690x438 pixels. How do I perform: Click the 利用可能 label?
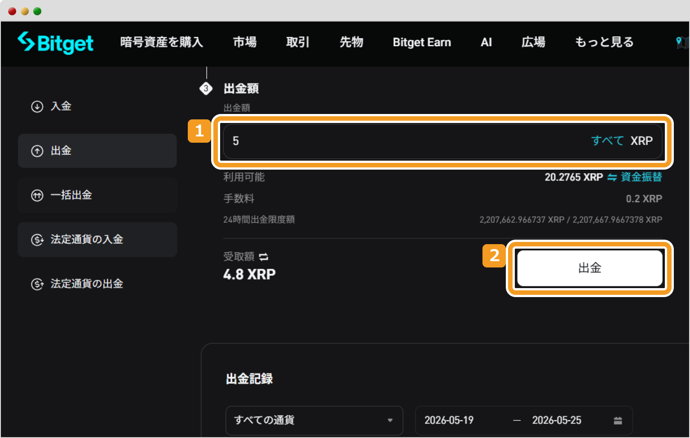click(x=244, y=177)
